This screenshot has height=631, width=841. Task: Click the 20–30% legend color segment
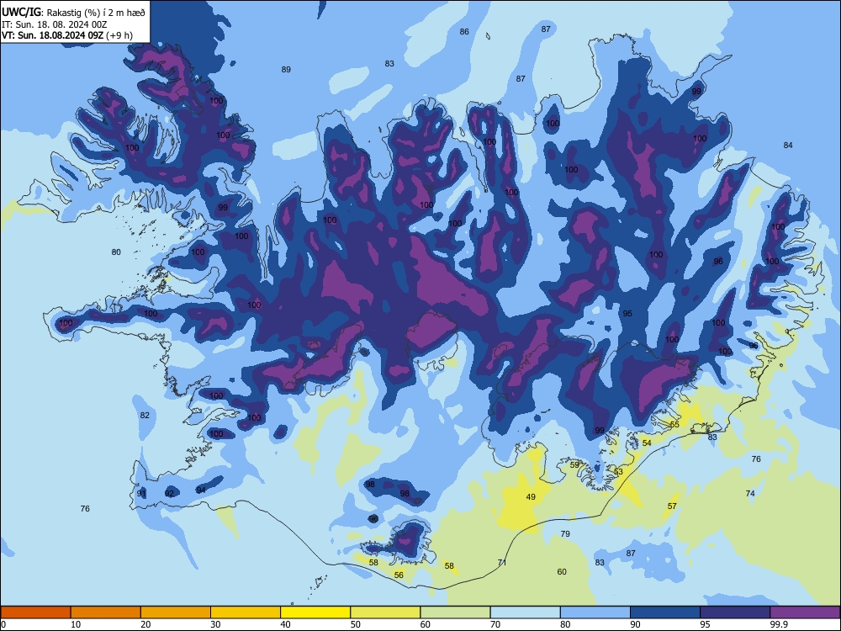point(176,612)
